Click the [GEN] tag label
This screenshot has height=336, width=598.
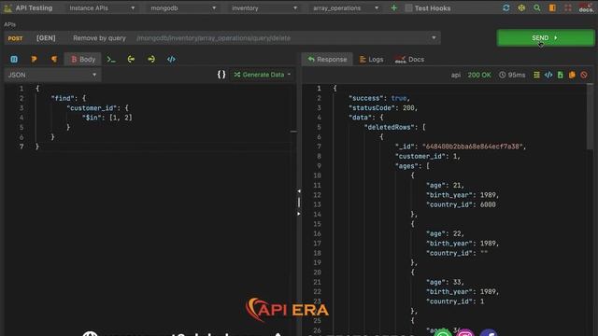point(46,37)
